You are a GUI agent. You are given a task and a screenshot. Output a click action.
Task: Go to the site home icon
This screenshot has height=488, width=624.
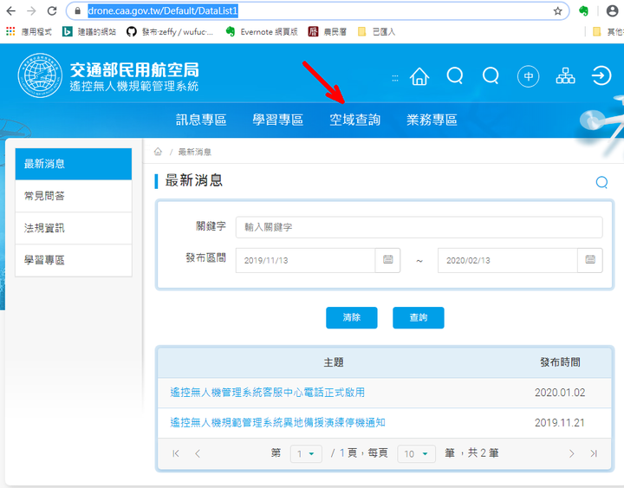pos(419,75)
